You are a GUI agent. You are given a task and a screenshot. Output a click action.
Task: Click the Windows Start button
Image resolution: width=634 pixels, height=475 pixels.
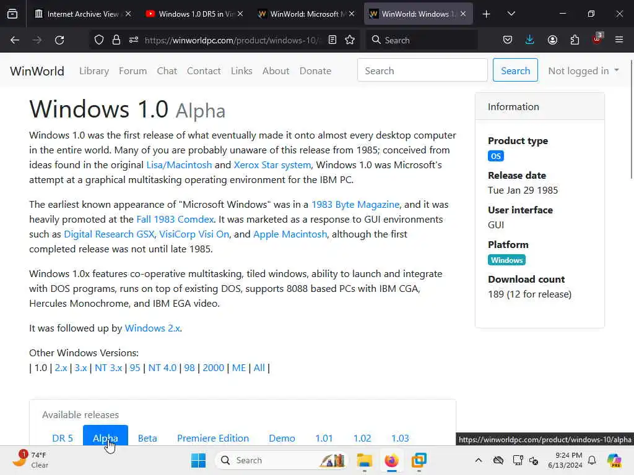pyautogui.click(x=198, y=460)
